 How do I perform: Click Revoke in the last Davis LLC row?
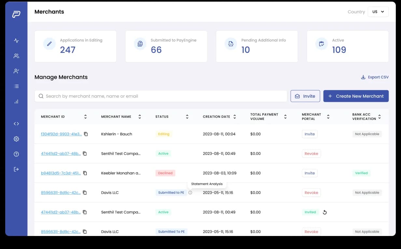tap(311, 232)
